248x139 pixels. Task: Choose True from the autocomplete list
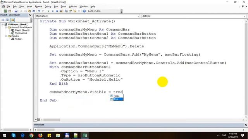click(x=117, y=99)
